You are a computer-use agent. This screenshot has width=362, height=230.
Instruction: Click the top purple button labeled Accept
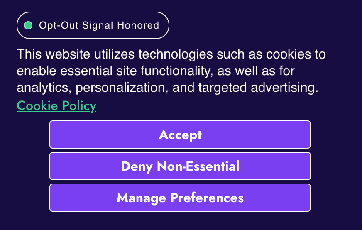180,135
